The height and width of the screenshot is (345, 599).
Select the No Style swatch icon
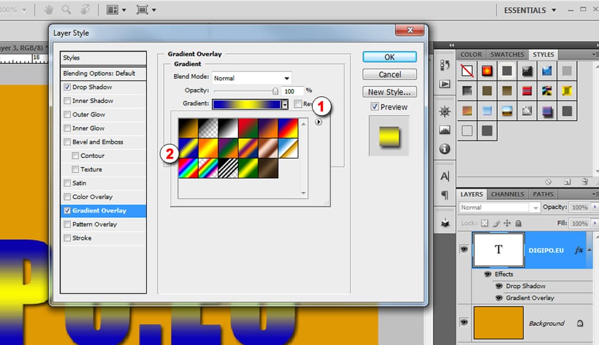[467, 72]
